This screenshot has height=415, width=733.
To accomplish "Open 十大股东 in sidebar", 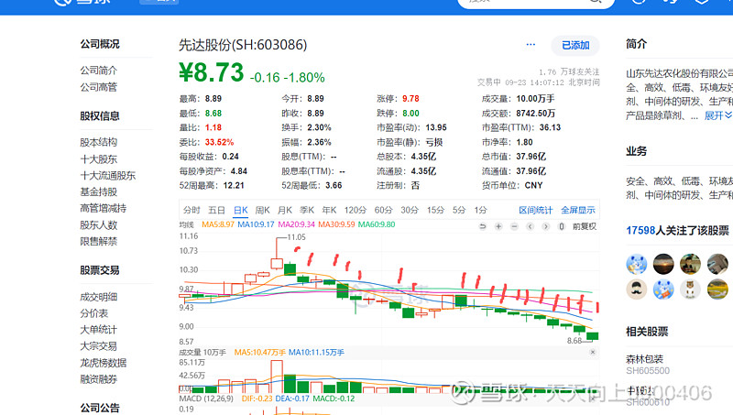I will [x=99, y=158].
